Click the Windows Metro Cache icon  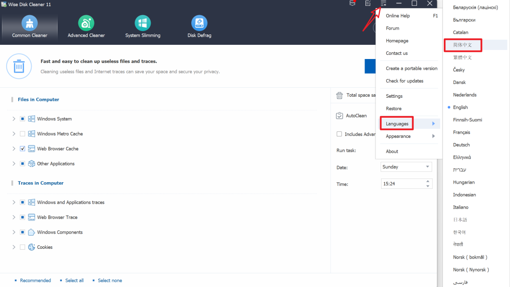coord(32,134)
